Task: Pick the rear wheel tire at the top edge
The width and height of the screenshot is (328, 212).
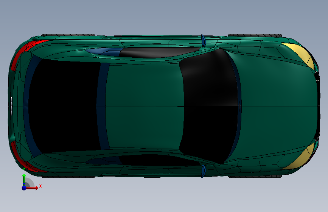Action: pos(68,35)
